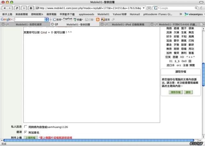Insert the 生氣 emoticon
Image resolution: width=205 pixels, height=146 pixels.
[184, 32]
